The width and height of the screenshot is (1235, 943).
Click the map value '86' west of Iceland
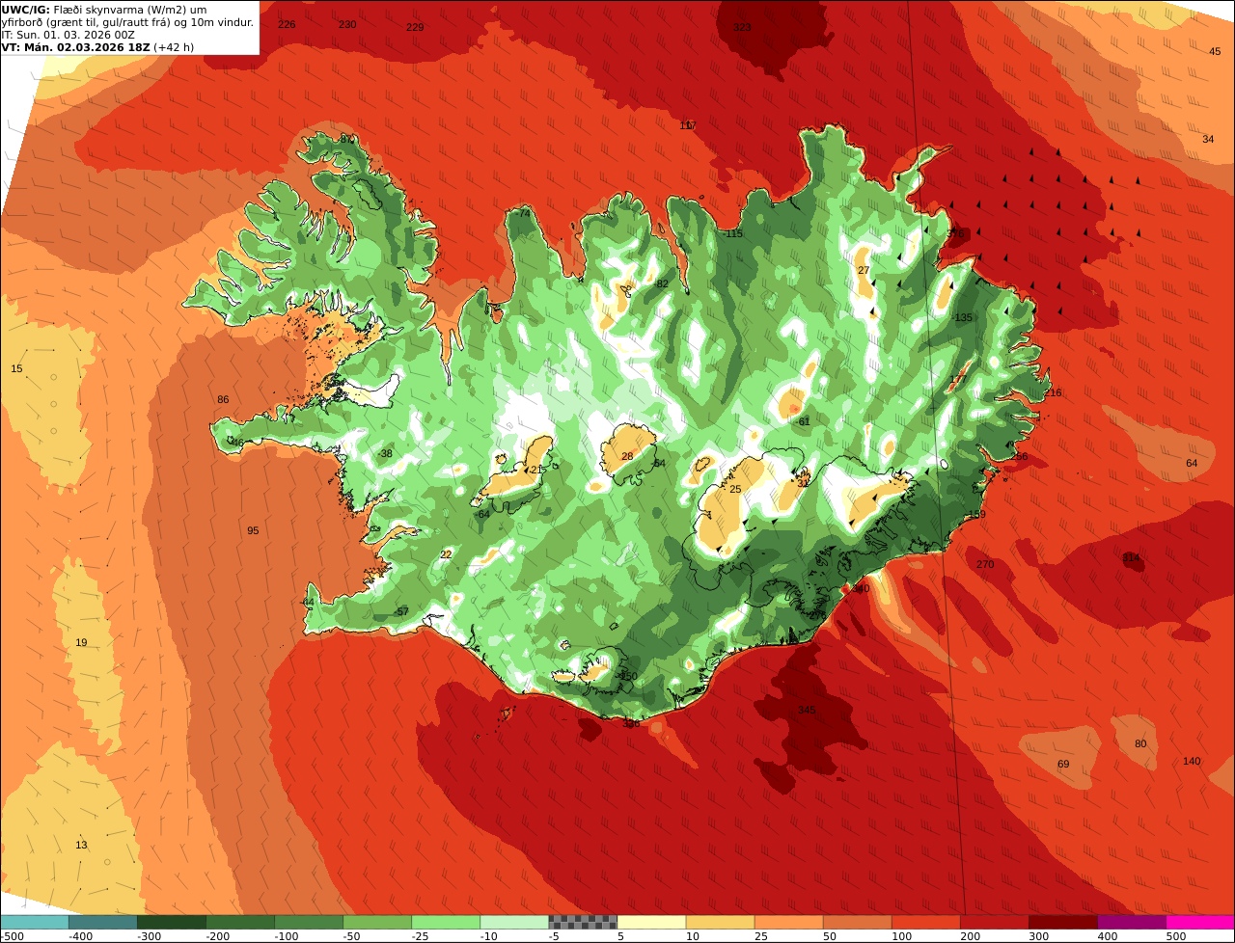point(223,399)
